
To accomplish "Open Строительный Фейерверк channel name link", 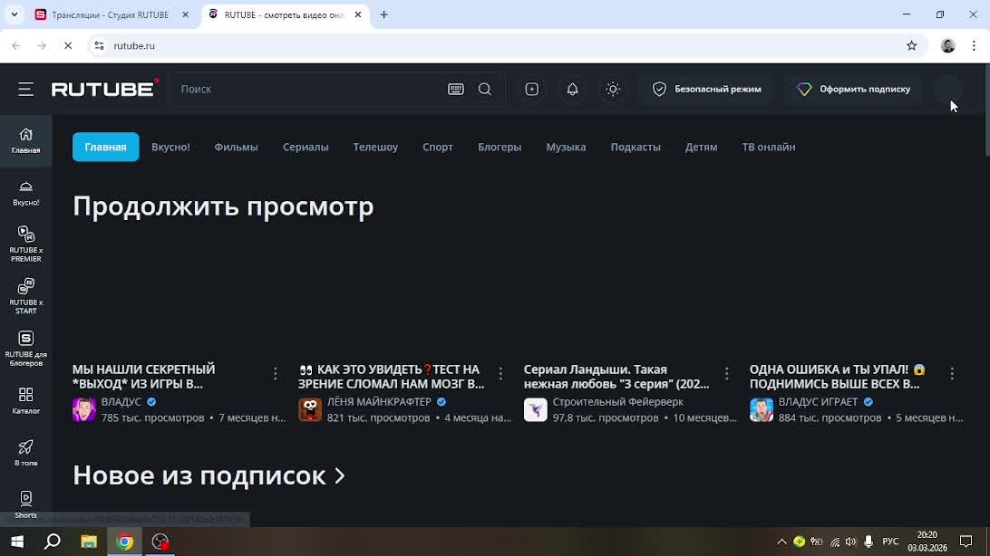I will tap(618, 401).
